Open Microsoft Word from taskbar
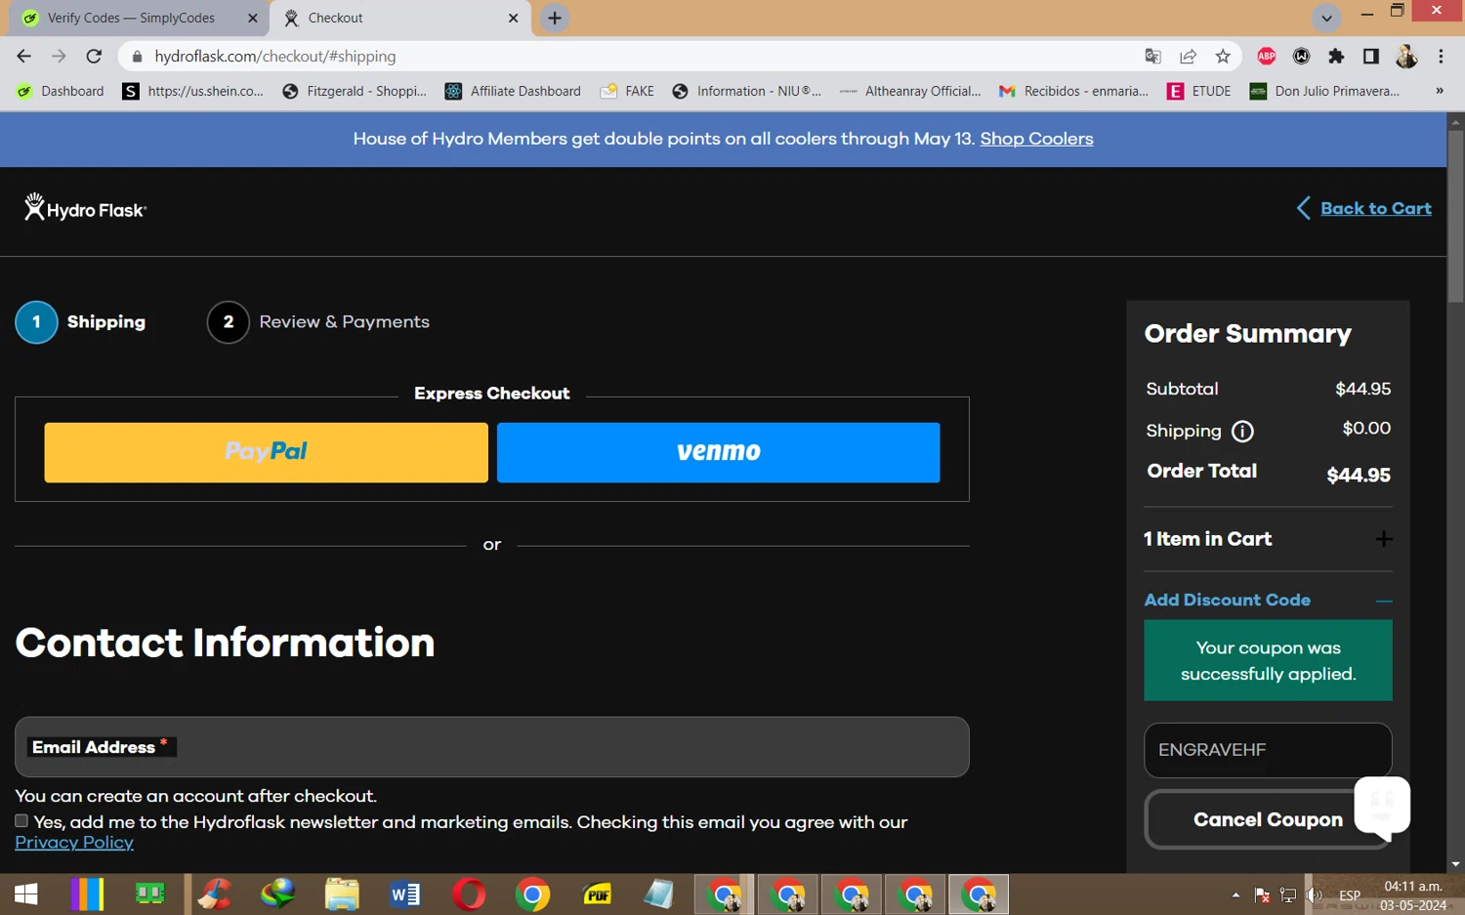Viewport: 1465px width, 915px height. tap(405, 894)
